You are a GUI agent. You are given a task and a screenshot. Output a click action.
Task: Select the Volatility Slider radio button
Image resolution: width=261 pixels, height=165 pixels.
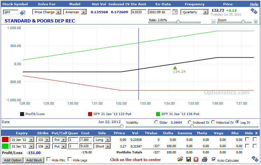click(x=156, y=122)
